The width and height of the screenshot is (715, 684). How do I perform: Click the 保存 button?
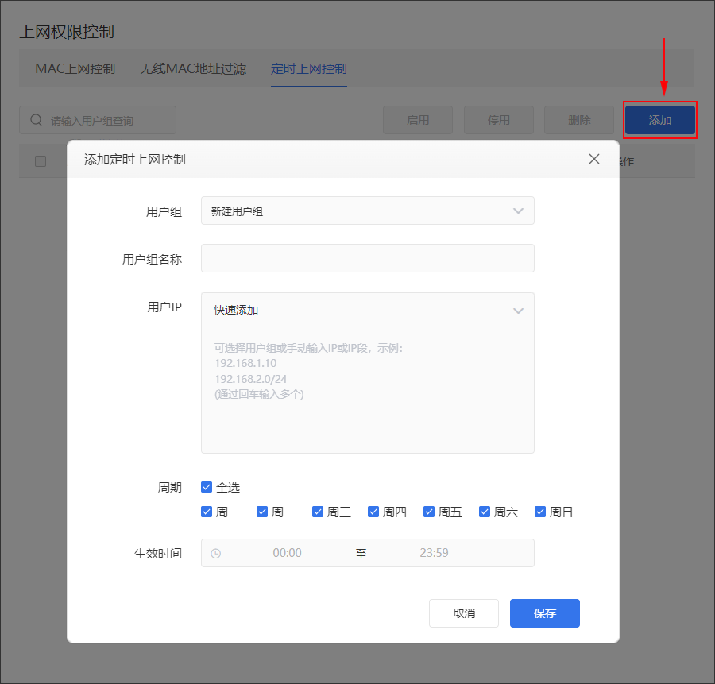tap(545, 613)
